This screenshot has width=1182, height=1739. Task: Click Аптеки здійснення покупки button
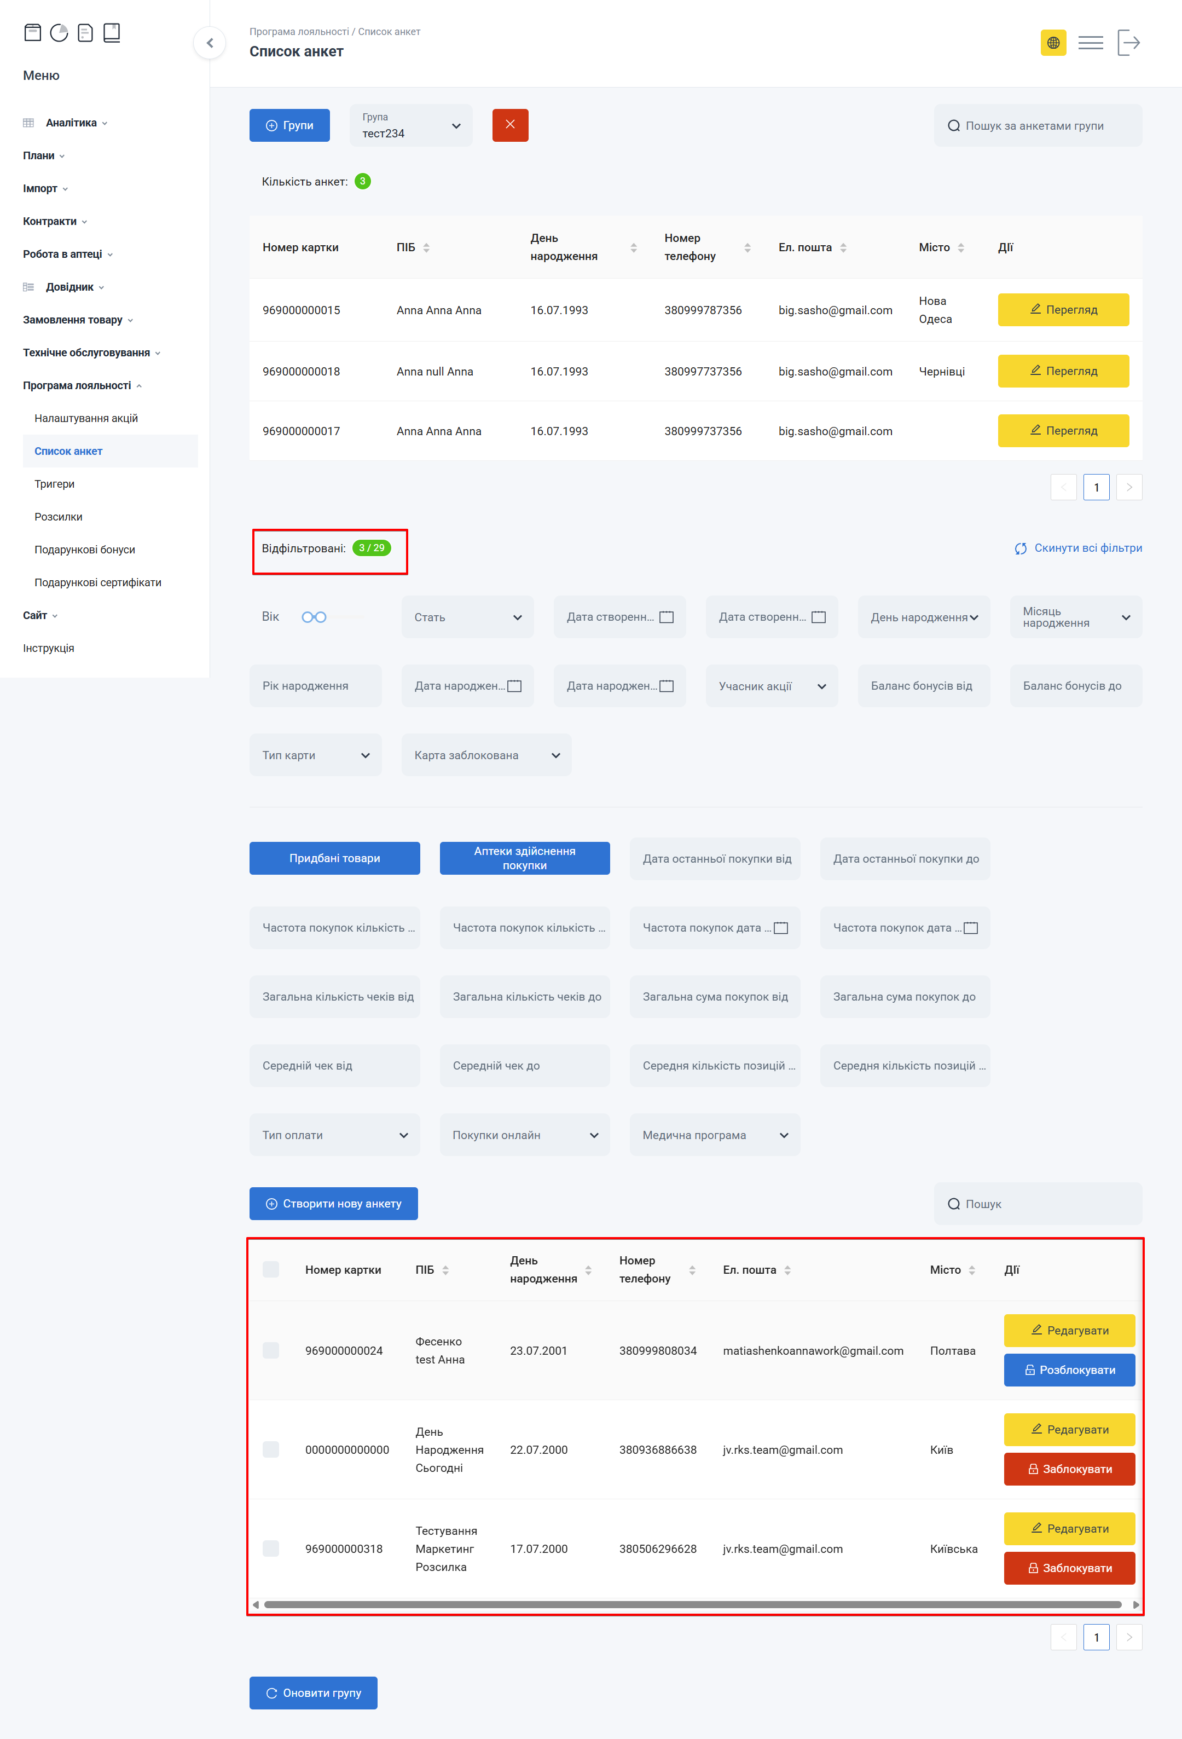[x=524, y=858]
